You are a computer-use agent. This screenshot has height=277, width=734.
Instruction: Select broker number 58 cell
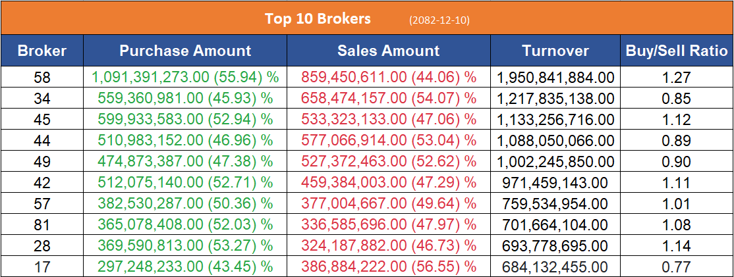coord(42,78)
